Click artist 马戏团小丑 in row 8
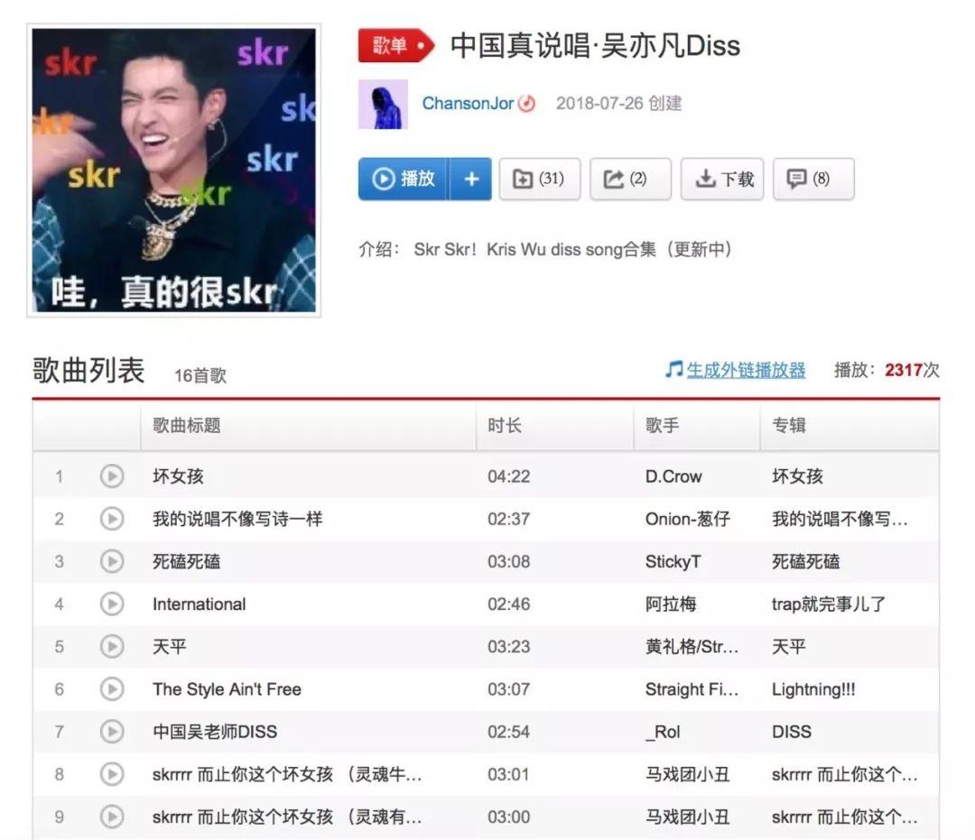 (688, 774)
